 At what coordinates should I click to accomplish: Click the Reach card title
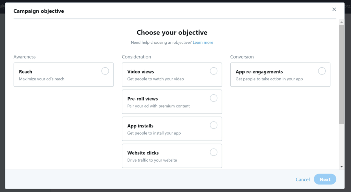[25, 72]
